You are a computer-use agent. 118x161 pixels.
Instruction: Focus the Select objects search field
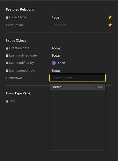pyautogui.click(x=77, y=78)
